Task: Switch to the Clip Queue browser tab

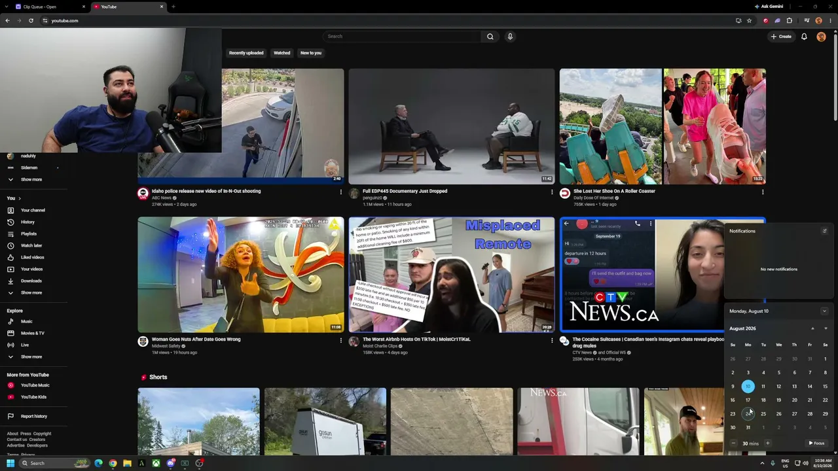Action: pyautogui.click(x=51, y=7)
